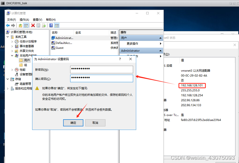Image resolution: width=239 pixels, height=163 pixels.
Task: Click the vmxnet3 以太网适配器 description value
Action: tap(195, 70)
